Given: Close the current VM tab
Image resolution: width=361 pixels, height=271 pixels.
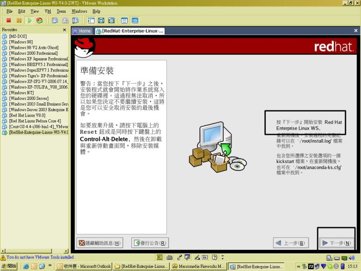Looking at the screenshot, I should (x=356, y=30).
